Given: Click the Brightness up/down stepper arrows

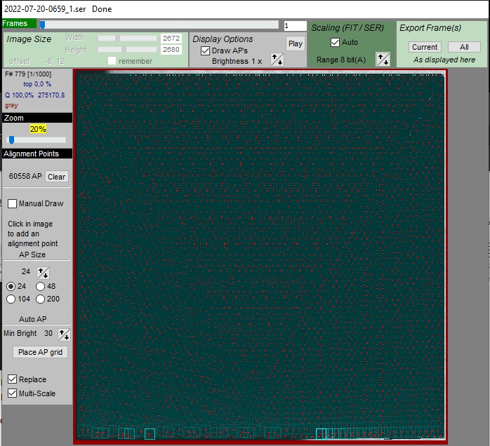Looking at the screenshot, I should coord(277,60).
